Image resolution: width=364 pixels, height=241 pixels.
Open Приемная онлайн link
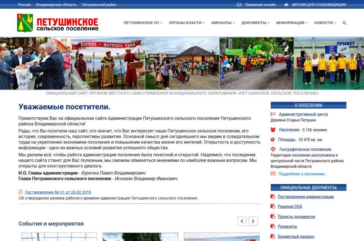[x=260, y=5]
